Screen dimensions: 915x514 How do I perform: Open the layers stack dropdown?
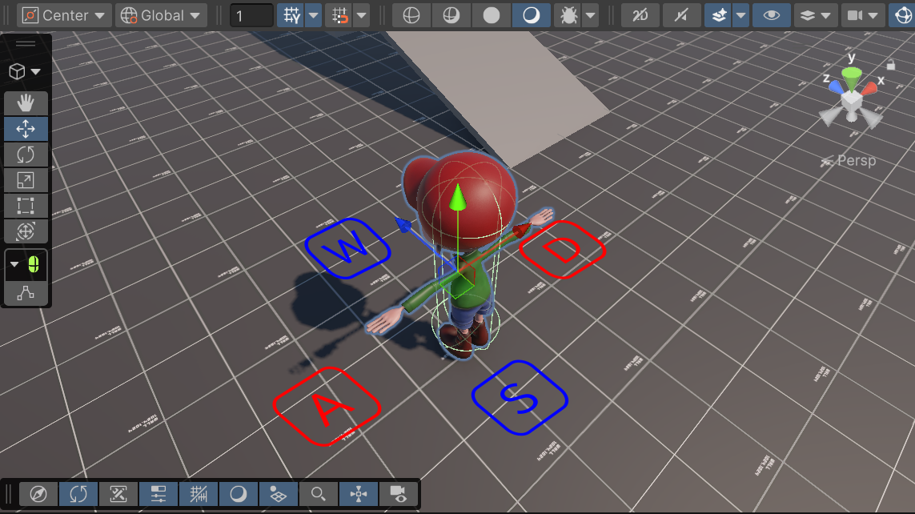tap(815, 16)
